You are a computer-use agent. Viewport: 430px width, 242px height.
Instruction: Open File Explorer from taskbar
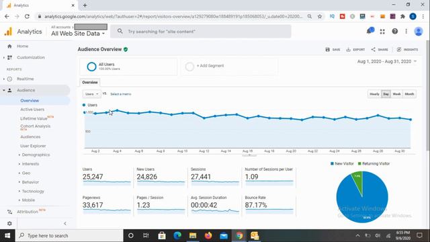(193, 235)
